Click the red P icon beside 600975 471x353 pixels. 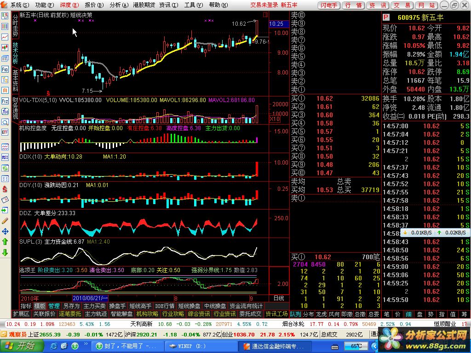click(386, 17)
